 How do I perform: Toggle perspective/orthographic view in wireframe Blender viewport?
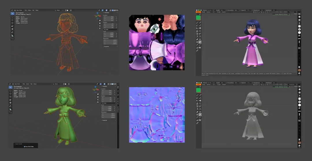tap(100, 29)
